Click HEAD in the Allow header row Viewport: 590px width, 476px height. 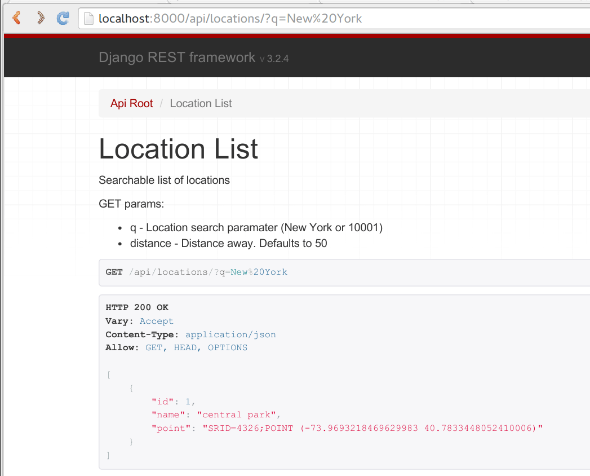coord(185,347)
